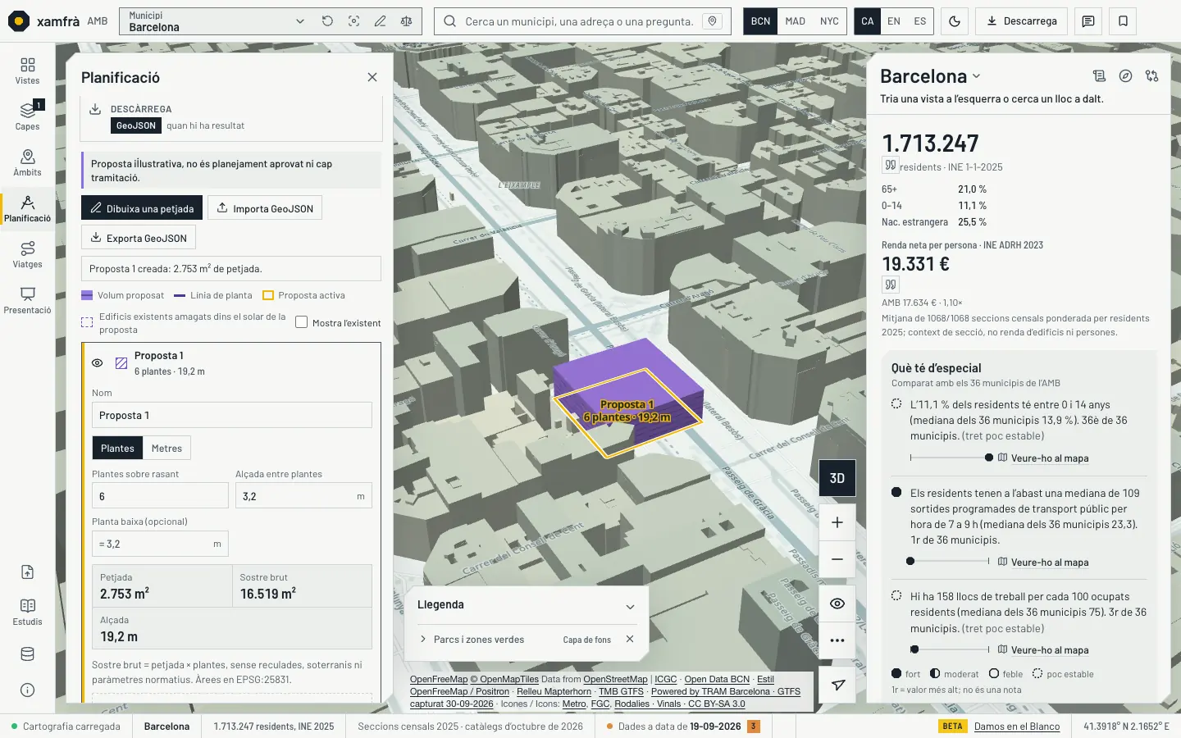Viewport: 1181px width, 738px height.
Task: Click the focus frame icon in top toolbar
Action: point(353,21)
